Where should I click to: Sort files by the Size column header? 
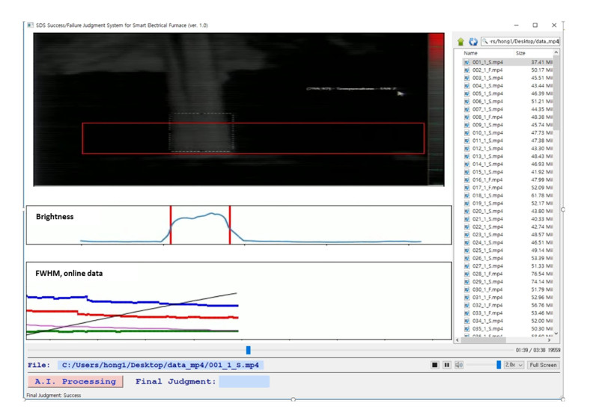520,53
